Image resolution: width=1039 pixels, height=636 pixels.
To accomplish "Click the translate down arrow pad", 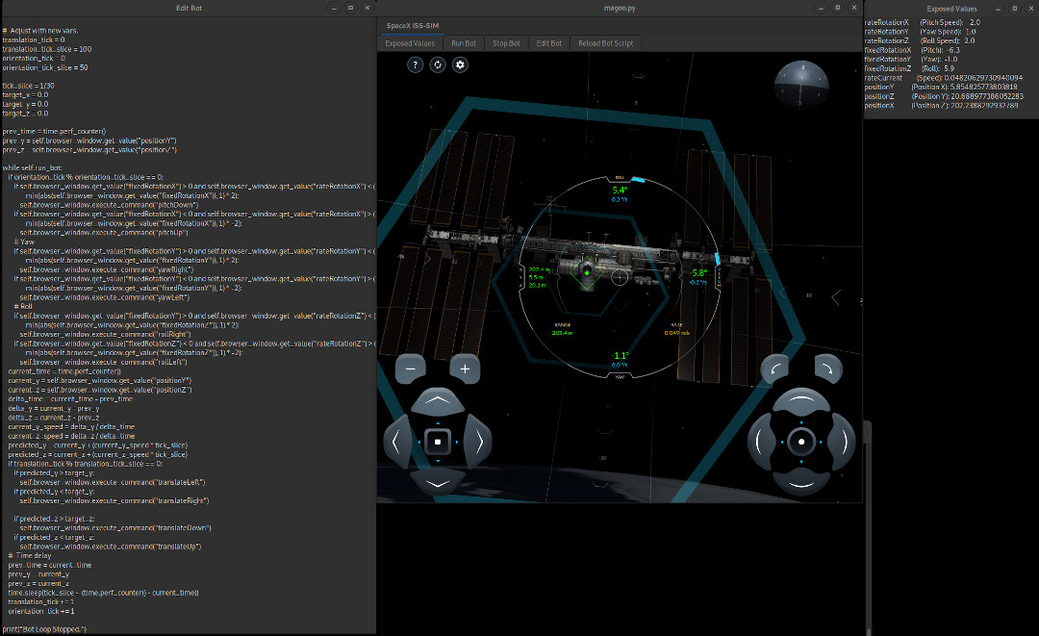I will tap(438, 482).
